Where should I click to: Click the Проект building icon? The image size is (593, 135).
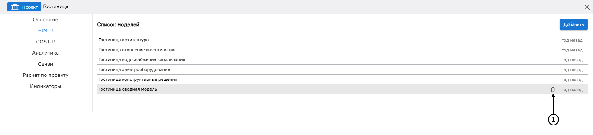tap(15, 7)
